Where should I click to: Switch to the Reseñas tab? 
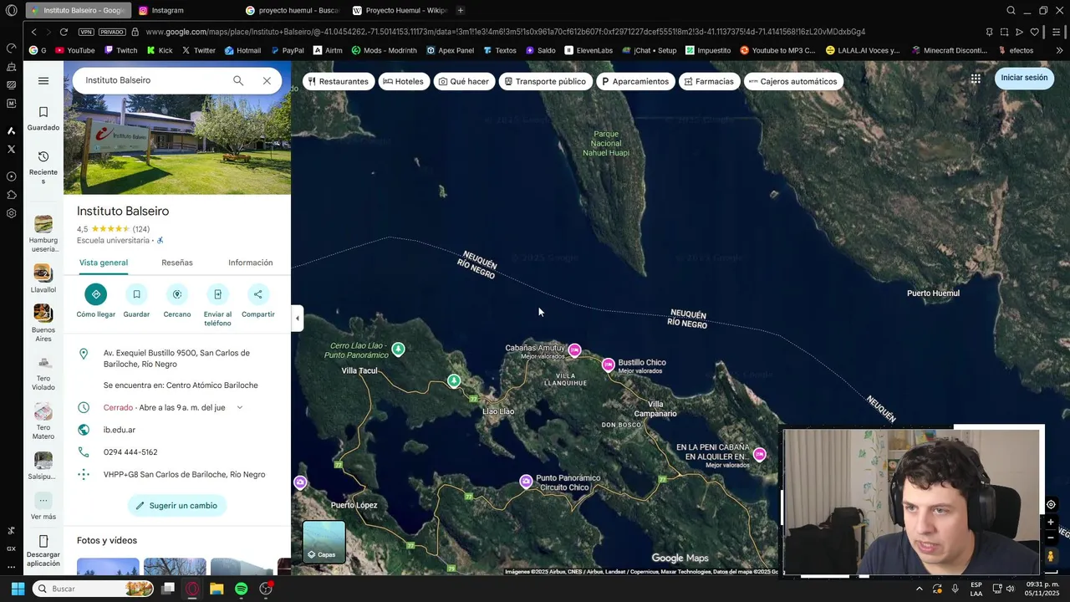click(177, 263)
